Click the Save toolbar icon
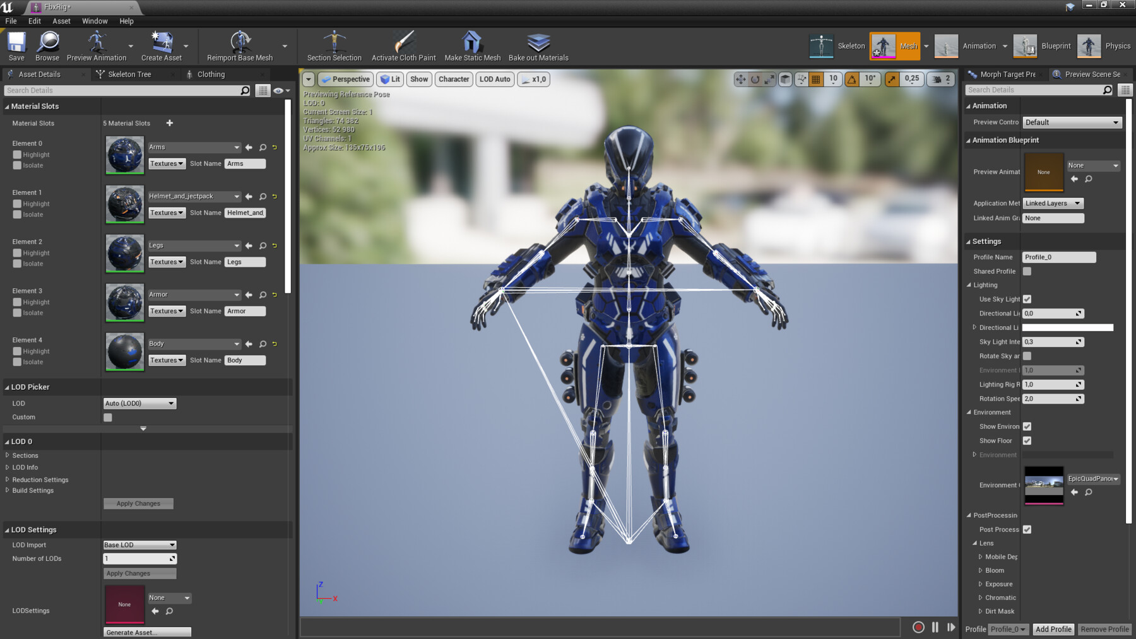 point(16,42)
